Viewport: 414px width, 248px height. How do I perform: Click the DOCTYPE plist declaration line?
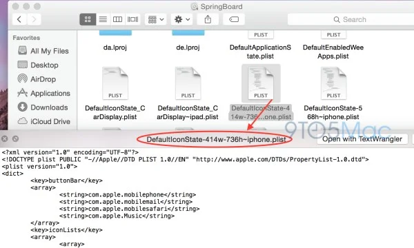coord(186,159)
